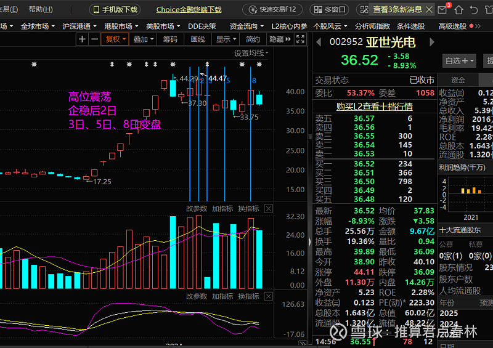Toggle the 筹码 chip distribution view
The height and width of the screenshot is (348, 493).
click(170, 39)
